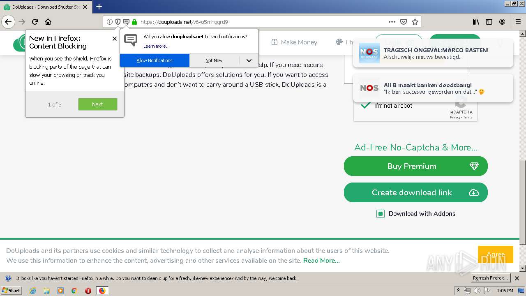The image size is (526, 296).
Task: Open the Make Money menu item
Action: pyautogui.click(x=294, y=42)
